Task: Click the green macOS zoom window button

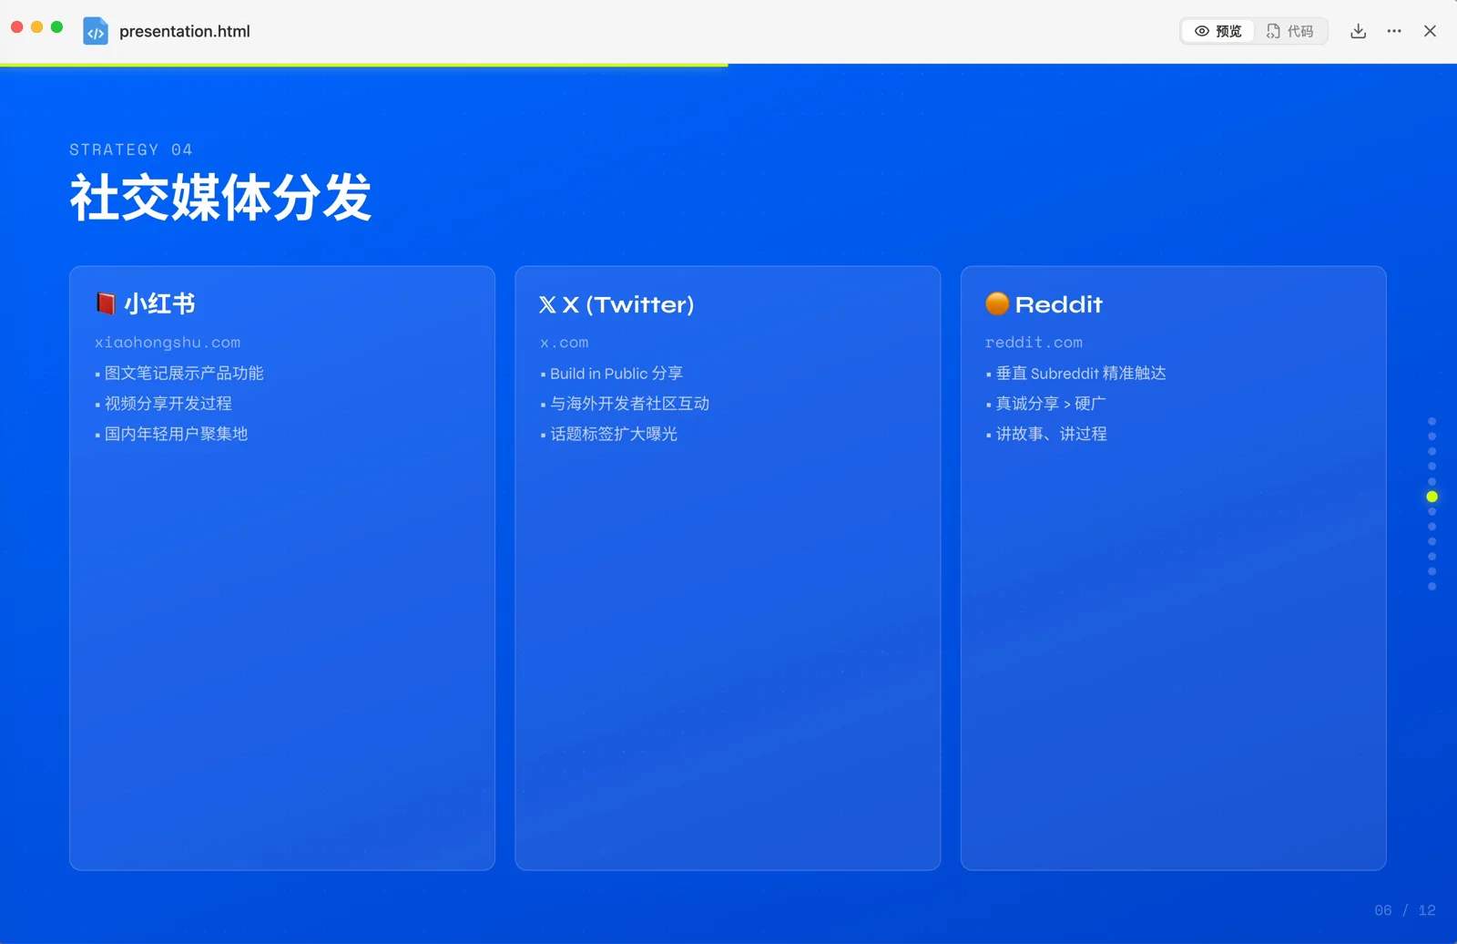Action: [56, 27]
